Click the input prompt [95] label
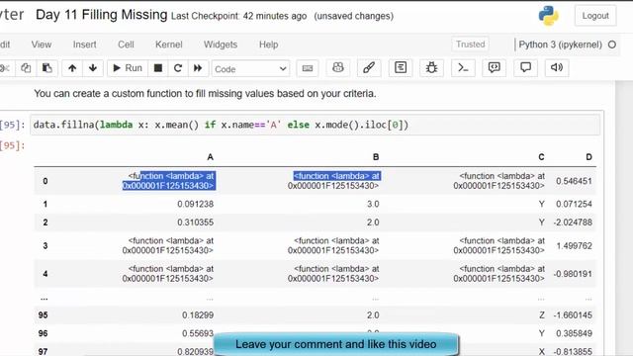Viewport: 633px width, 356px height. (13, 125)
